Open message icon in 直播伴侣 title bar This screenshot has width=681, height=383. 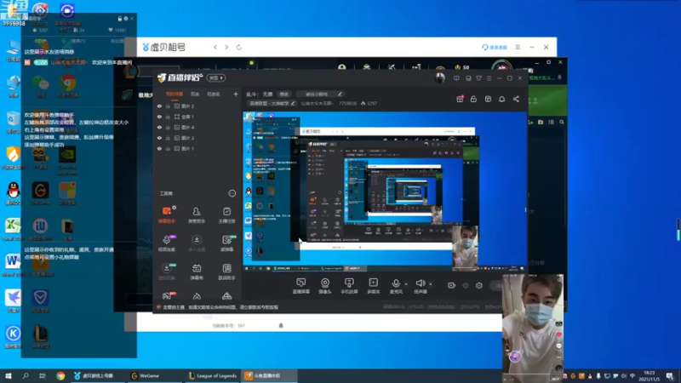point(456,78)
